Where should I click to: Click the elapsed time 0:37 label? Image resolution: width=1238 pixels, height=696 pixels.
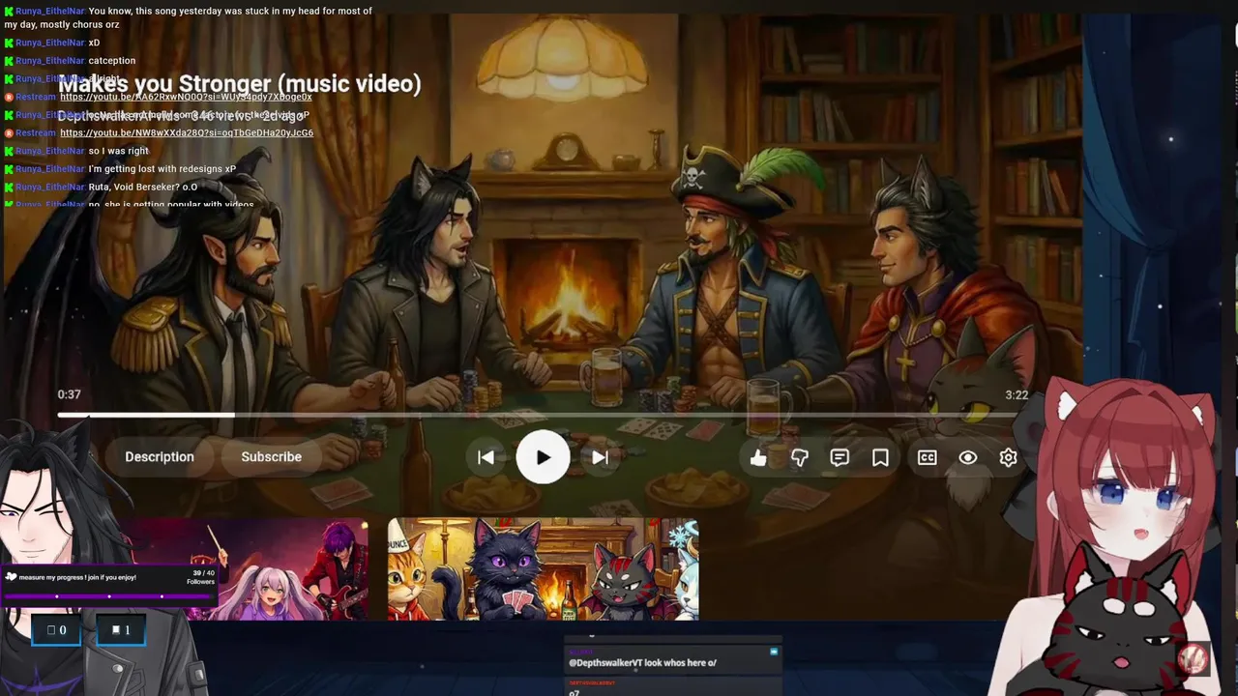69,394
